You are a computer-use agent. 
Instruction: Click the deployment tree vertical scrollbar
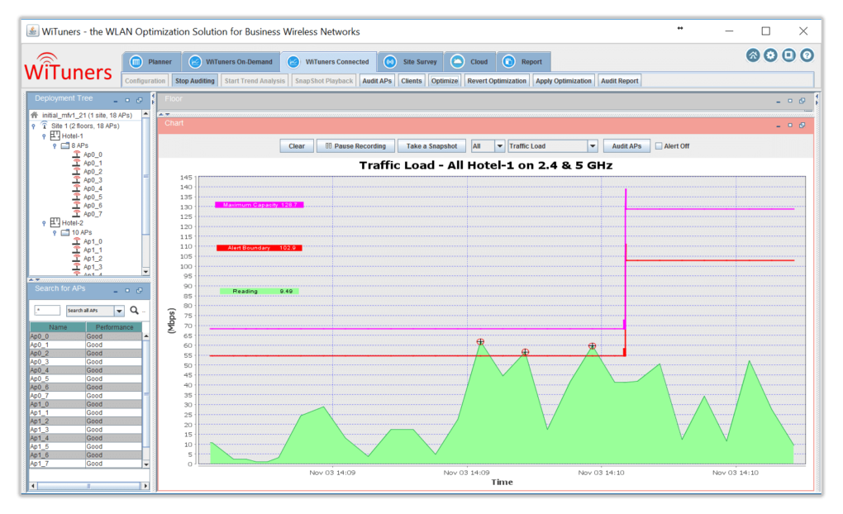pos(145,193)
